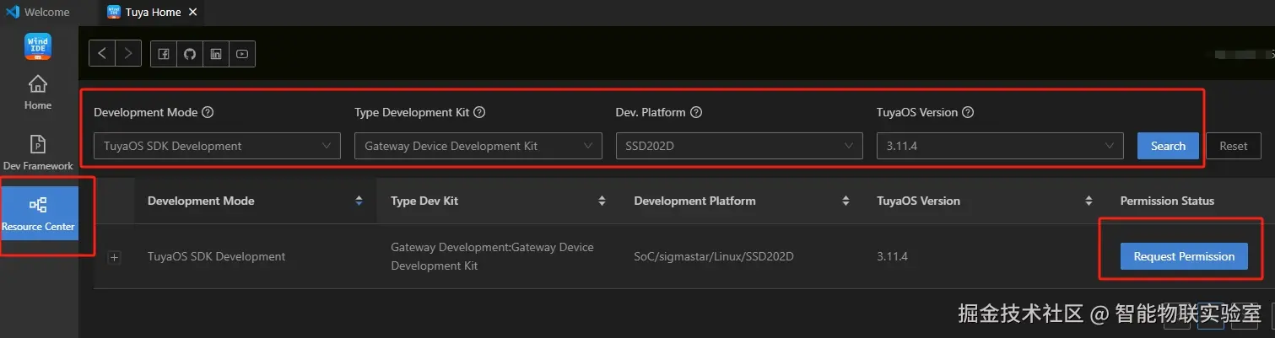The height and width of the screenshot is (338, 1275).
Task: Open the GitHub link icon
Action: tap(190, 54)
